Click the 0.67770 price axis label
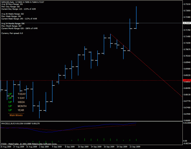The width and height of the screenshot is (191, 149). tap(187, 101)
